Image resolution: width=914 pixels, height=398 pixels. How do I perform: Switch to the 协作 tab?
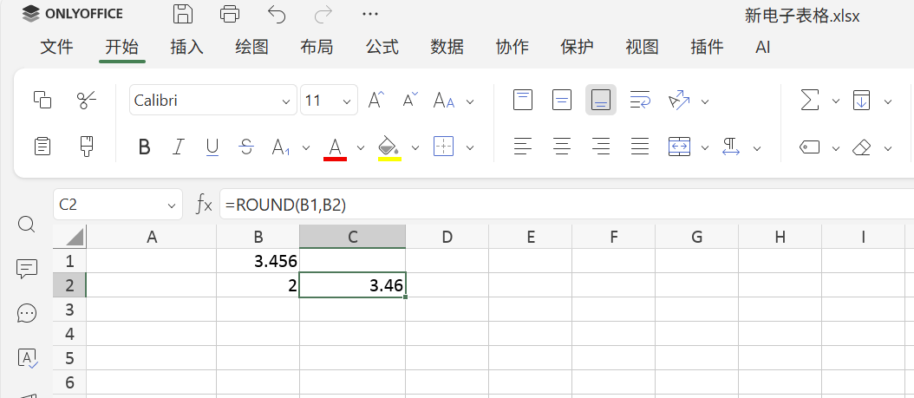click(x=512, y=47)
